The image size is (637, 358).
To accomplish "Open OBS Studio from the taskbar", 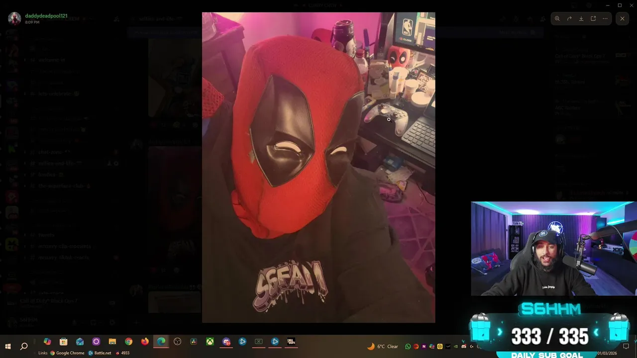I will click(x=177, y=342).
